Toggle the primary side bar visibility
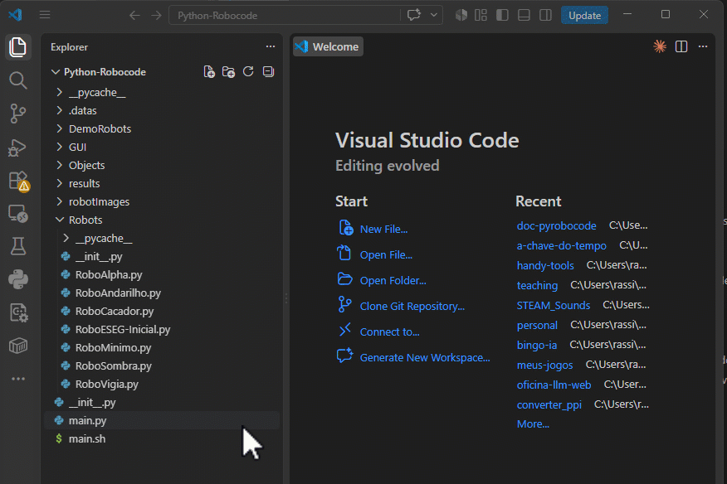The image size is (727, 484). (x=502, y=15)
